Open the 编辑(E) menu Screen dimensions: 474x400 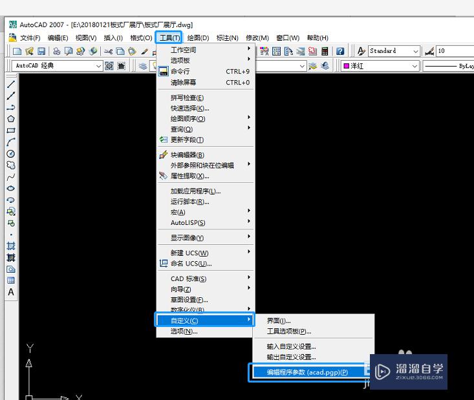58,37
